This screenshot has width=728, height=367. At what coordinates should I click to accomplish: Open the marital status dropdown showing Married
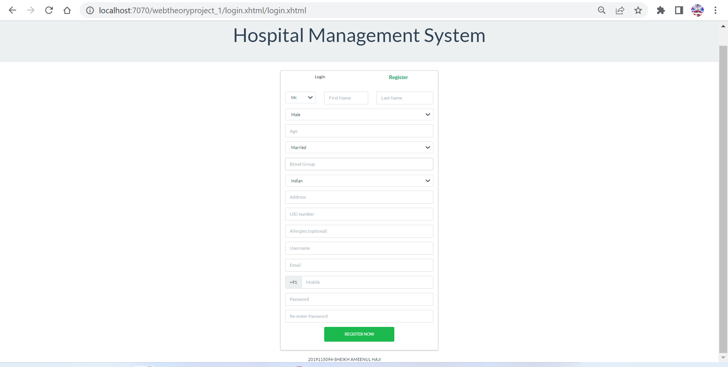coord(359,147)
